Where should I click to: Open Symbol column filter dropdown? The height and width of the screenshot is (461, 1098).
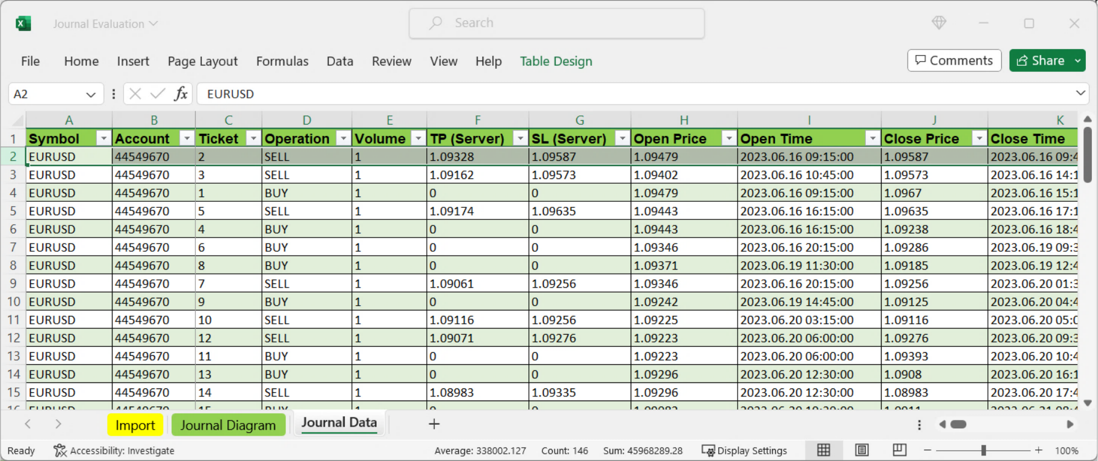(104, 138)
